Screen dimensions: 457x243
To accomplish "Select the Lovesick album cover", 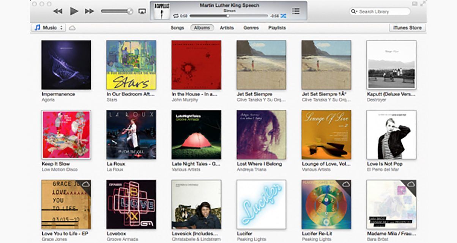I will coord(196,204).
